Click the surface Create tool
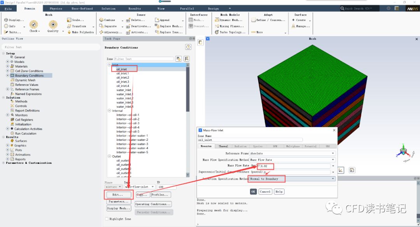The image size is (420, 227). coord(299,20)
